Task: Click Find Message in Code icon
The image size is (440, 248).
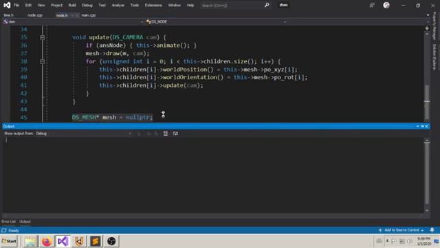Action: pyautogui.click(x=139, y=134)
